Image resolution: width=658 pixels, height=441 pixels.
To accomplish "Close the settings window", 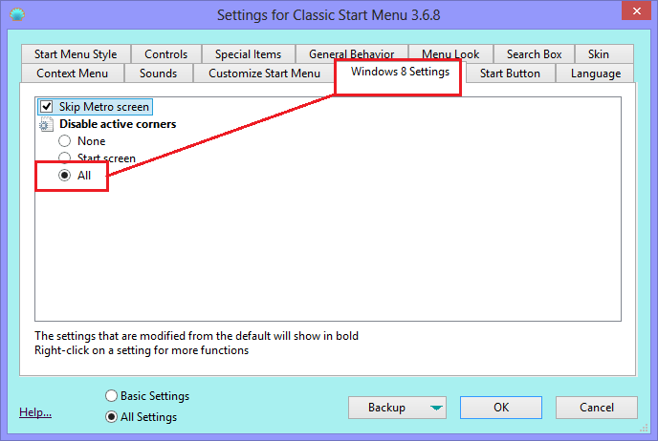I will tap(636, 10).
